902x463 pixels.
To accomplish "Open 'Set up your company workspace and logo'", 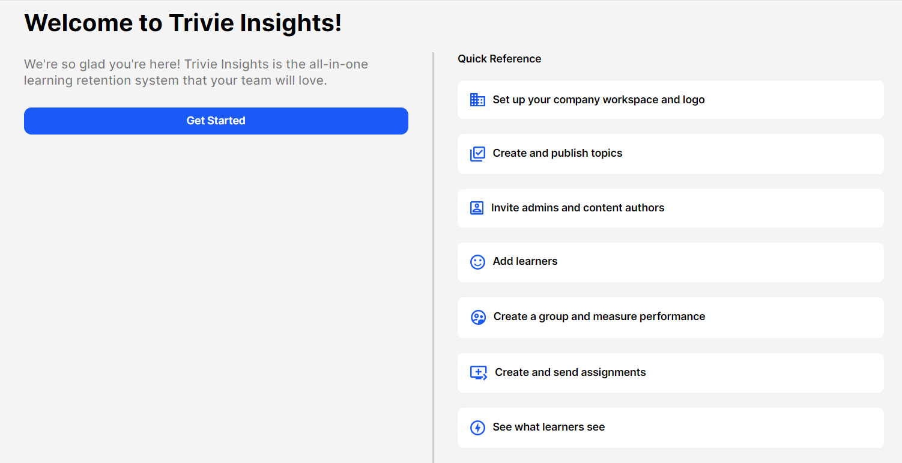I will tap(598, 100).
